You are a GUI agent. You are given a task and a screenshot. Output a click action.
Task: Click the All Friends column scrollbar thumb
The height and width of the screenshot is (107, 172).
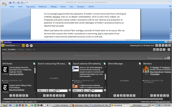(35, 71)
